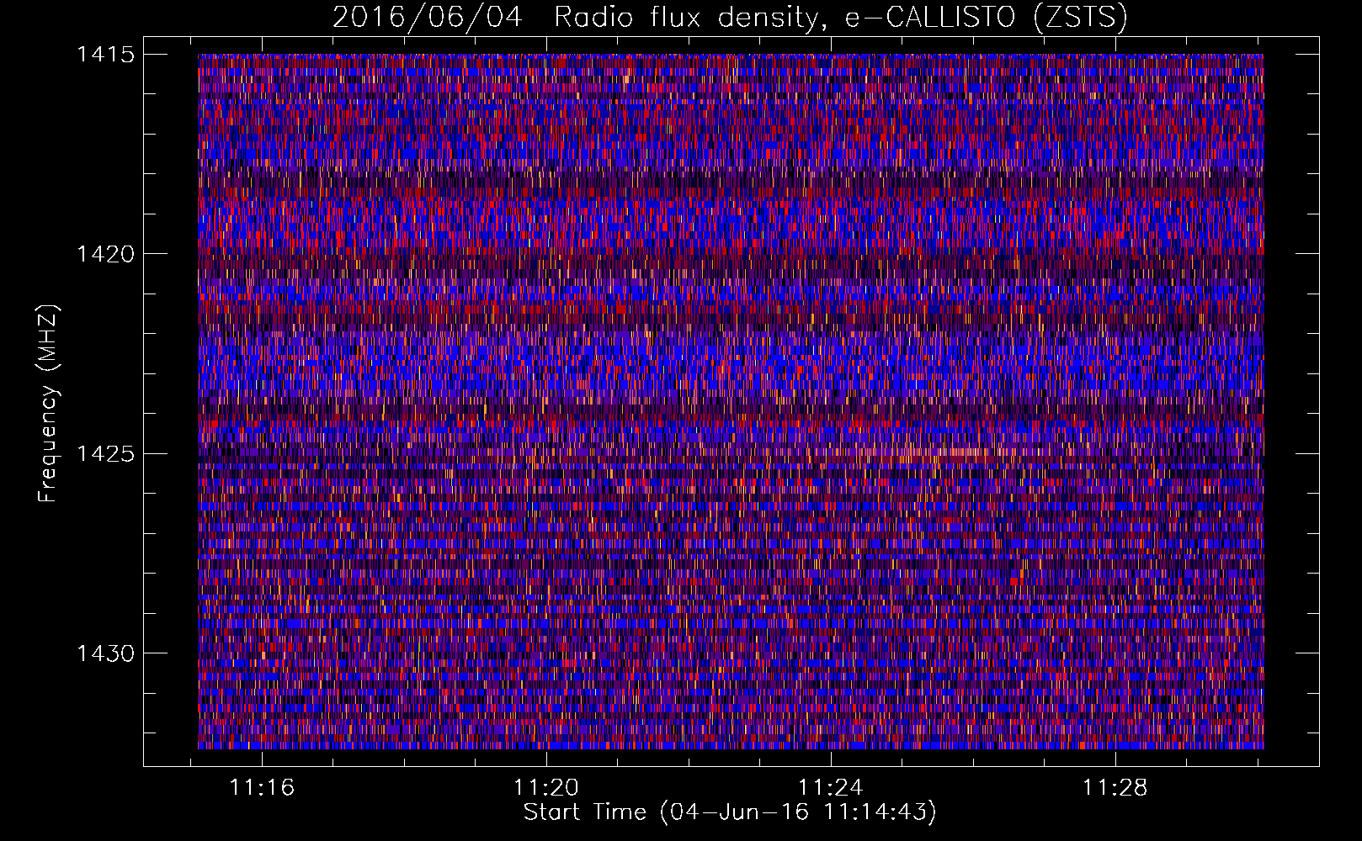Viewport: 1362px width, 841px height.
Task: Click the "Frequency (MHZ)" axis label
Action: pos(48,404)
